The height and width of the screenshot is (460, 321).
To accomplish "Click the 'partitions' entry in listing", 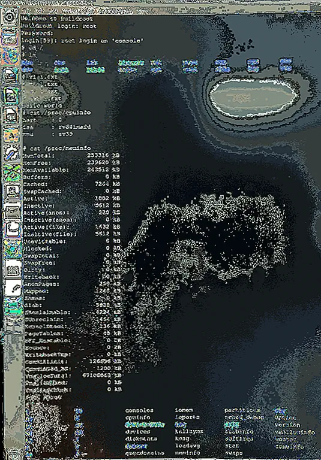I will [x=242, y=410].
